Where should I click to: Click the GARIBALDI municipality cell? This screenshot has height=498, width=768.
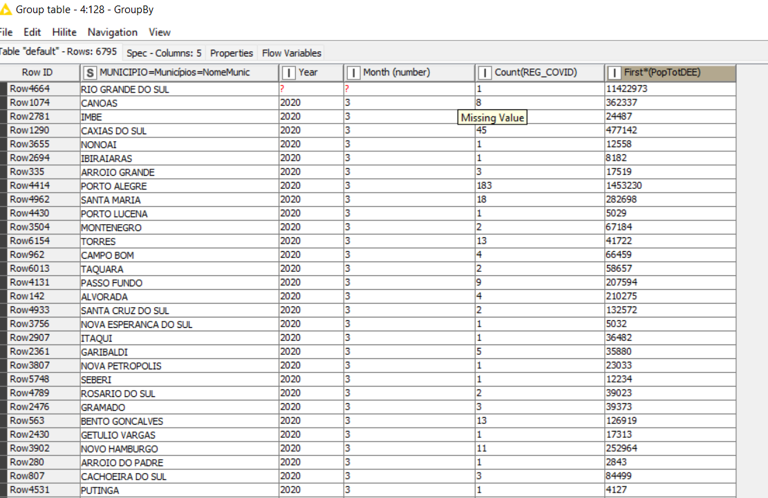pyautogui.click(x=179, y=351)
